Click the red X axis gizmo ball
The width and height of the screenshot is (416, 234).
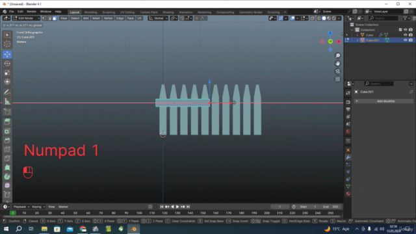tap(339, 42)
